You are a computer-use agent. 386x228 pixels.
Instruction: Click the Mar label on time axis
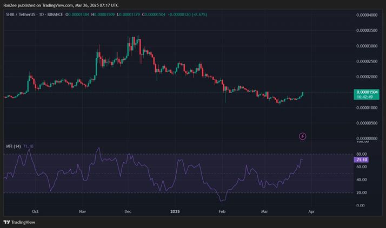(x=264, y=212)
